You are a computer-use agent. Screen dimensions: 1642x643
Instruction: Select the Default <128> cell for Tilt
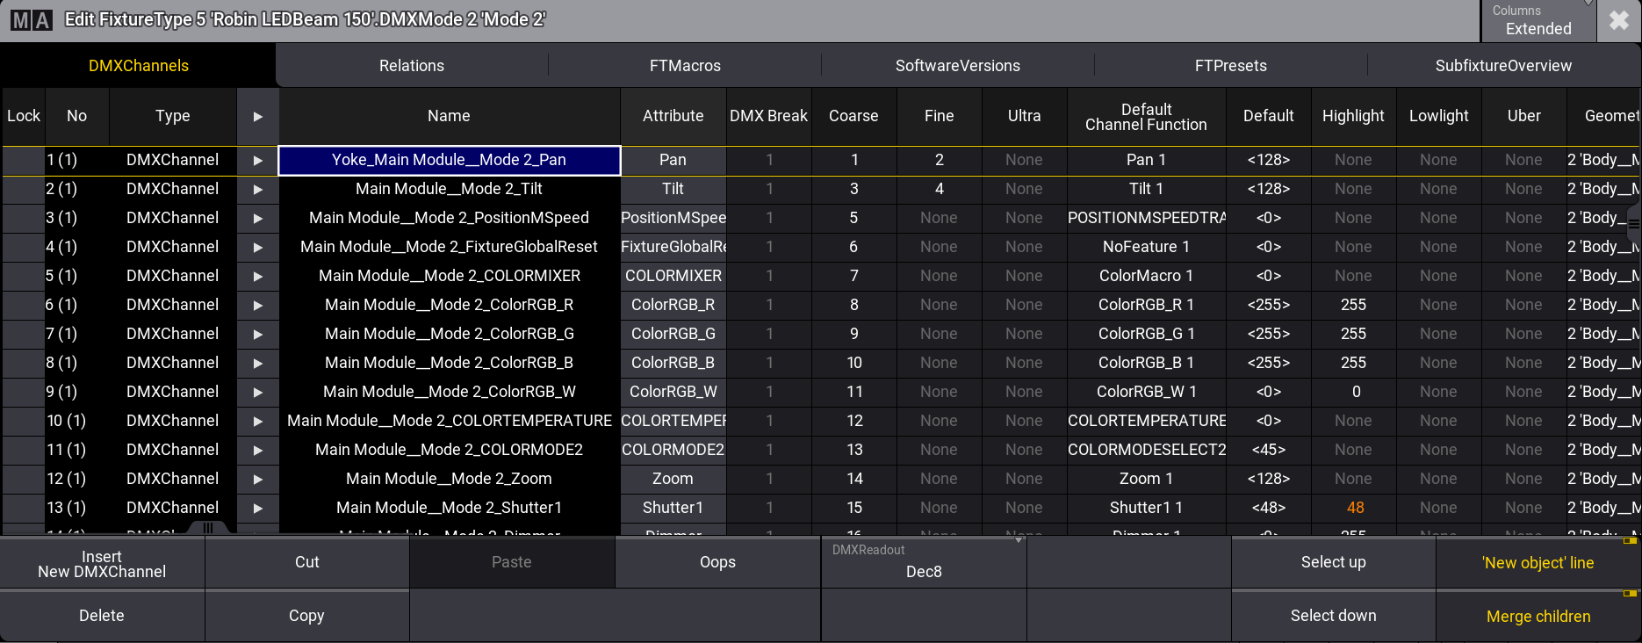pos(1268,189)
